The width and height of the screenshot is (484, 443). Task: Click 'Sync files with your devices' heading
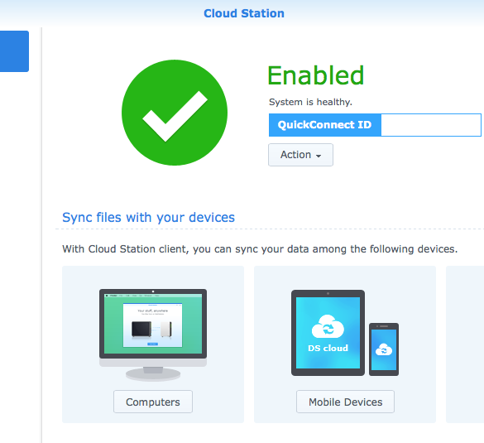(x=148, y=218)
